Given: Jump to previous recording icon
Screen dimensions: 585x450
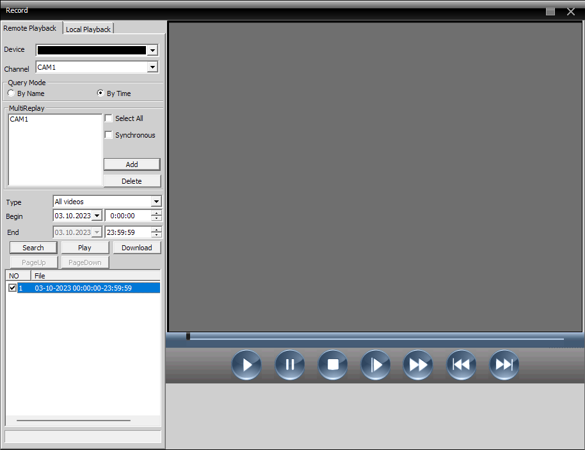Looking at the screenshot, I should pyautogui.click(x=461, y=365).
